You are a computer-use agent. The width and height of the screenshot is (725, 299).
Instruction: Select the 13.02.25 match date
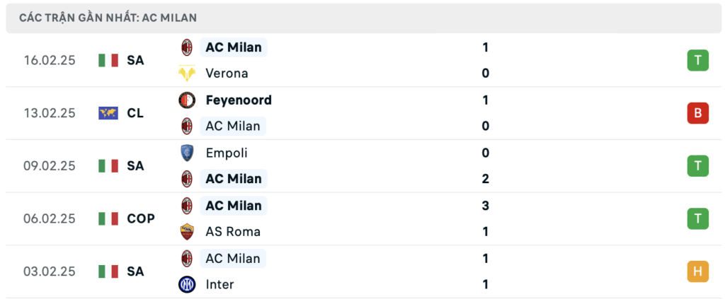tap(49, 113)
